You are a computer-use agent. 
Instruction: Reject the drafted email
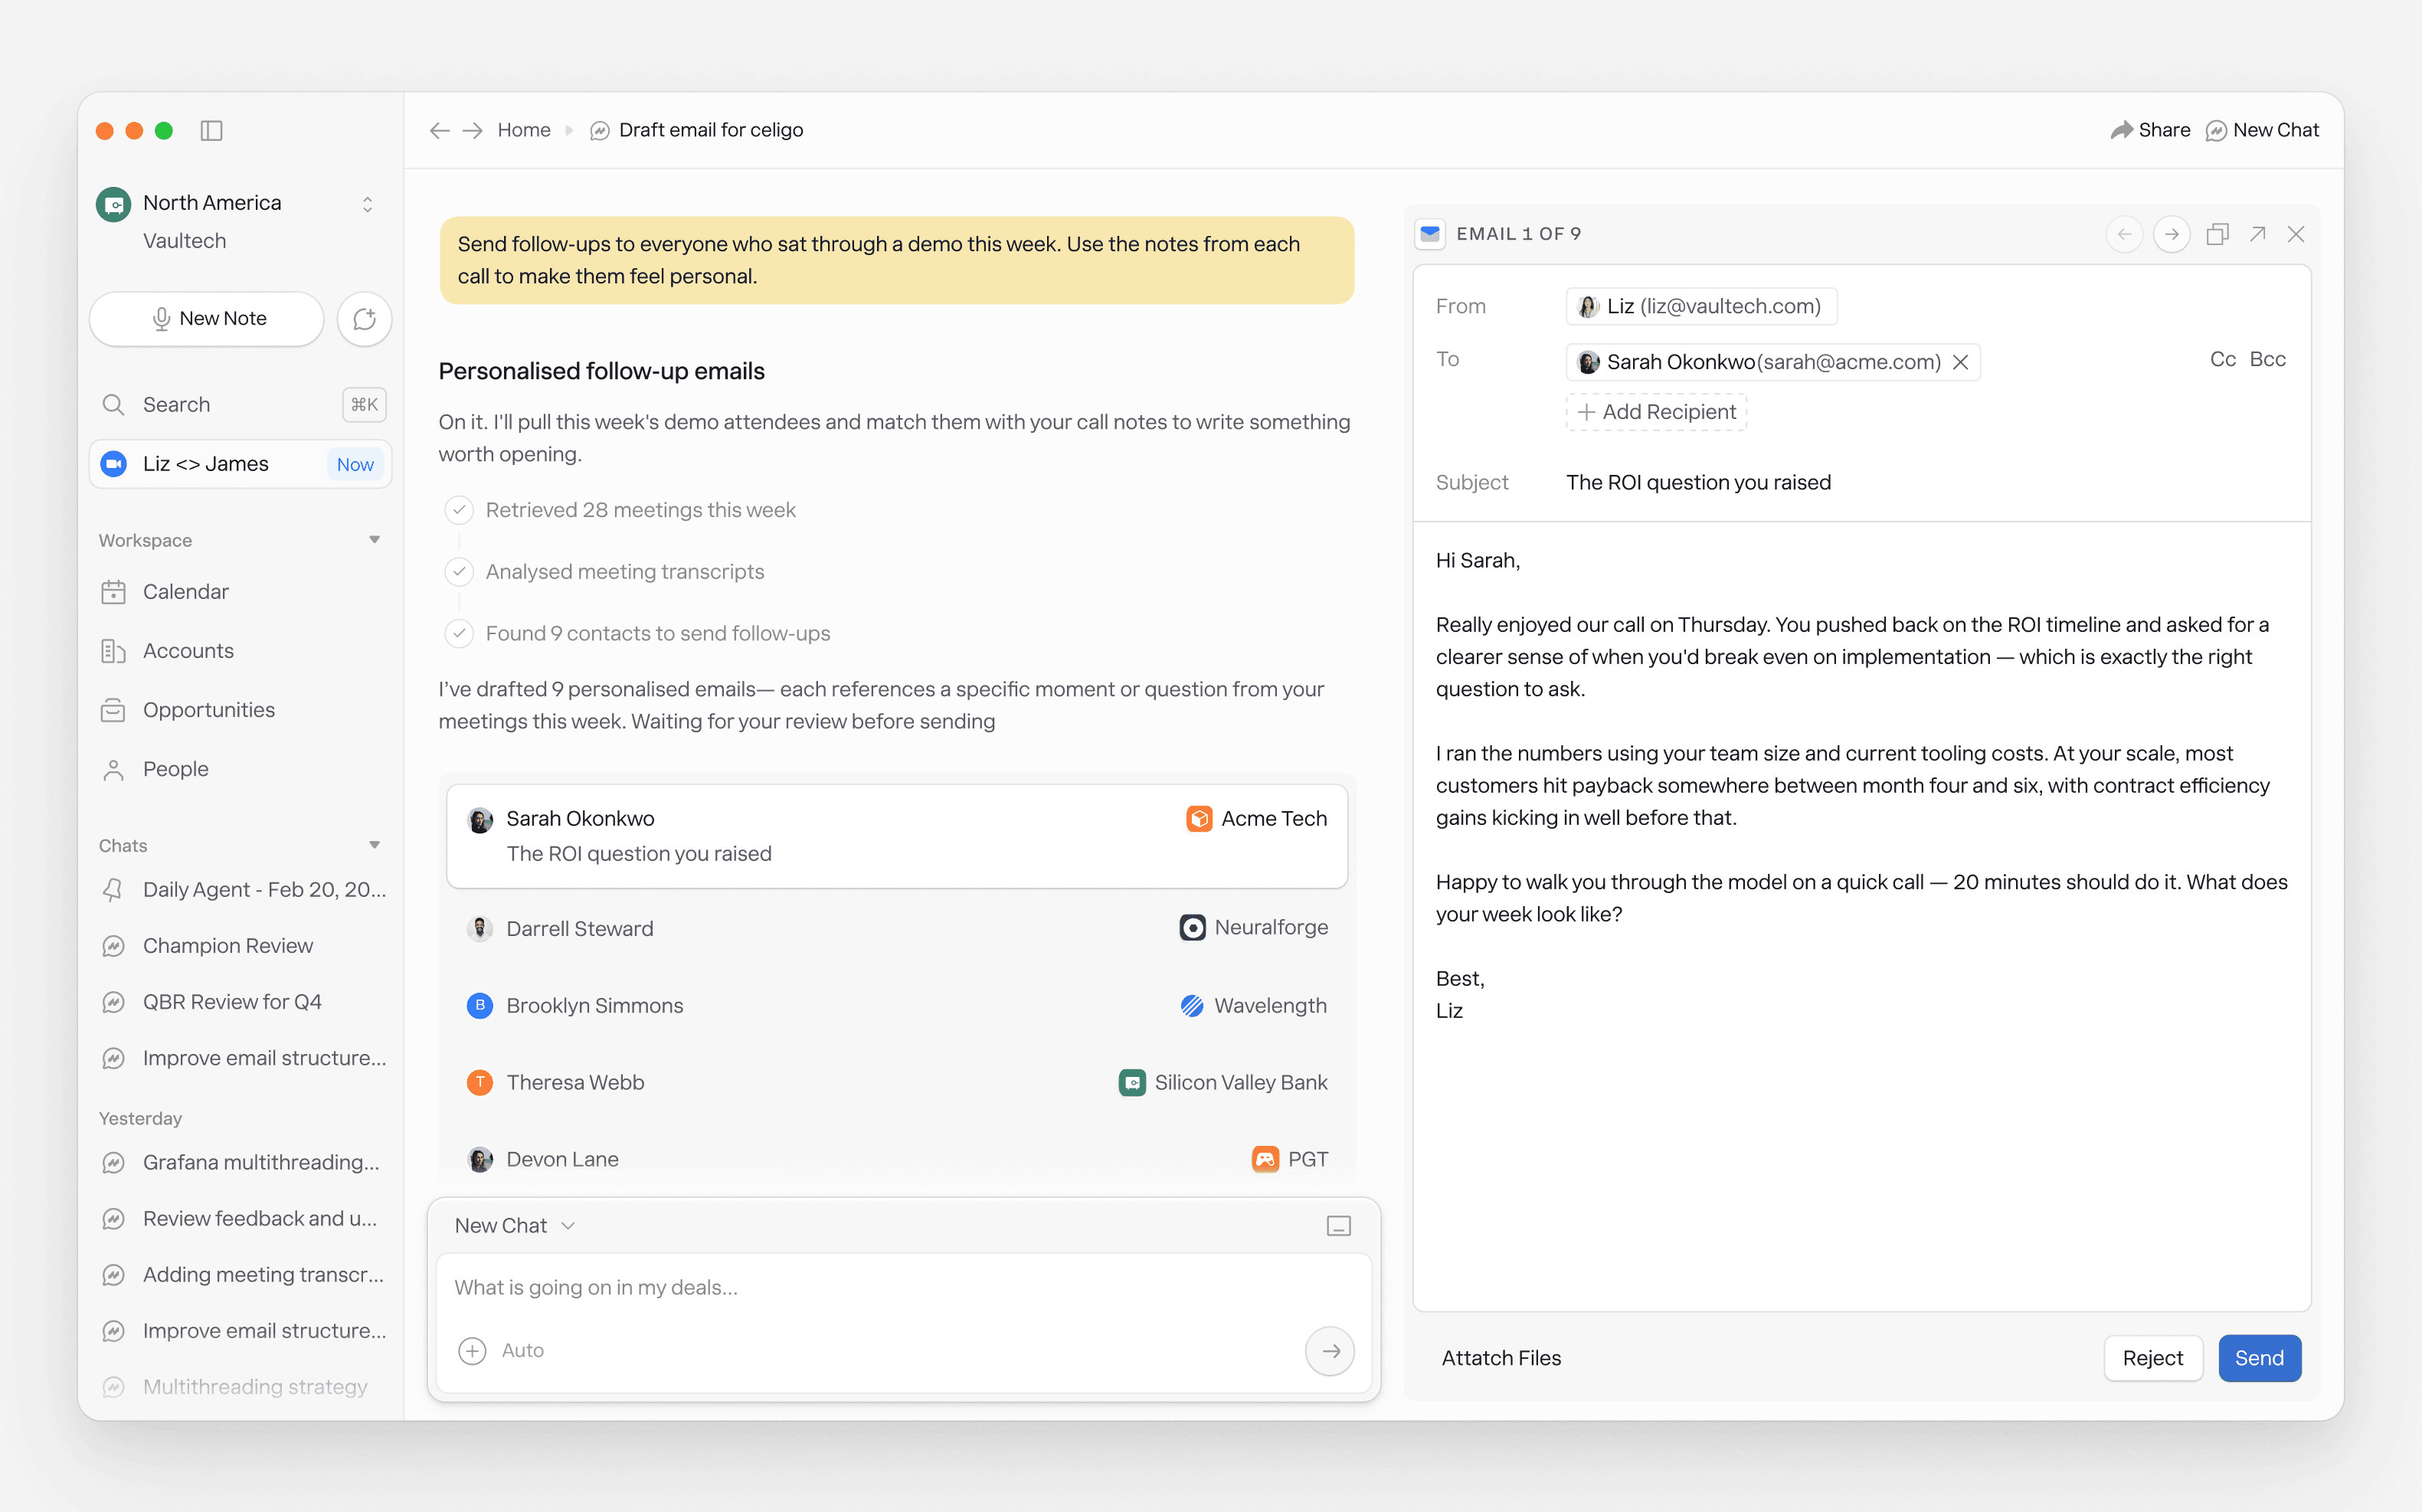(2152, 1358)
